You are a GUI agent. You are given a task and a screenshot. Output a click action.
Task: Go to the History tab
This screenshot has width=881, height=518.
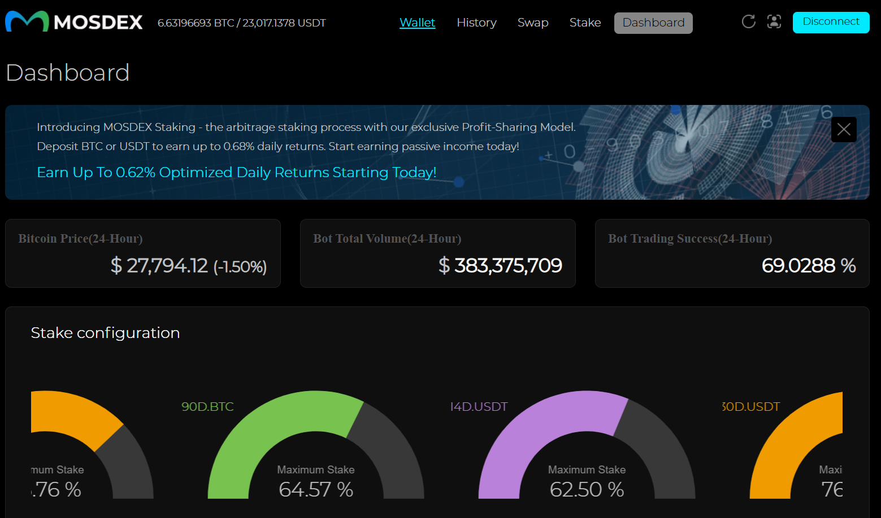476,23
